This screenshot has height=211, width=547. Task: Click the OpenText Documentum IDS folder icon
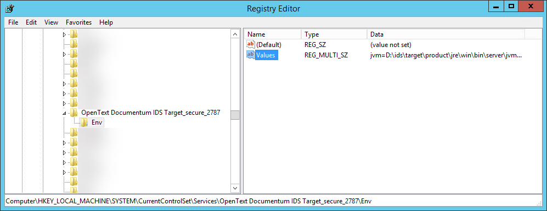point(74,113)
